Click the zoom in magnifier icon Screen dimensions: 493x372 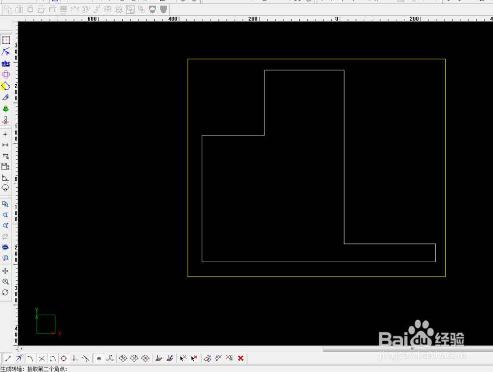pyautogui.click(x=5, y=226)
